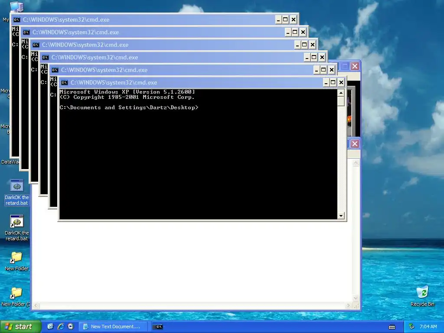
Task: Open the Recycle Bin desktop icon
Action: 422,293
